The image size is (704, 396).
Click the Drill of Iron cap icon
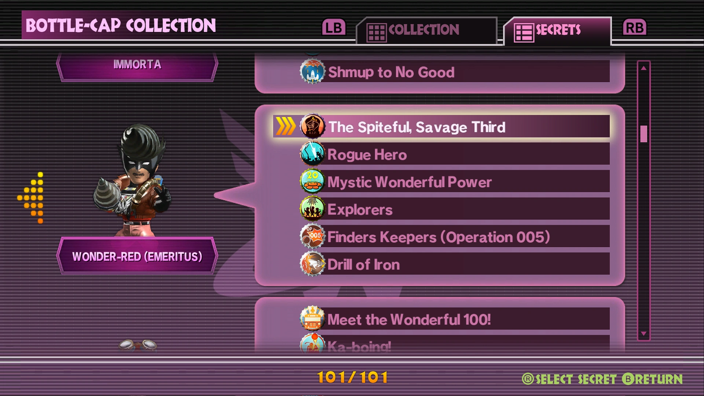(312, 264)
